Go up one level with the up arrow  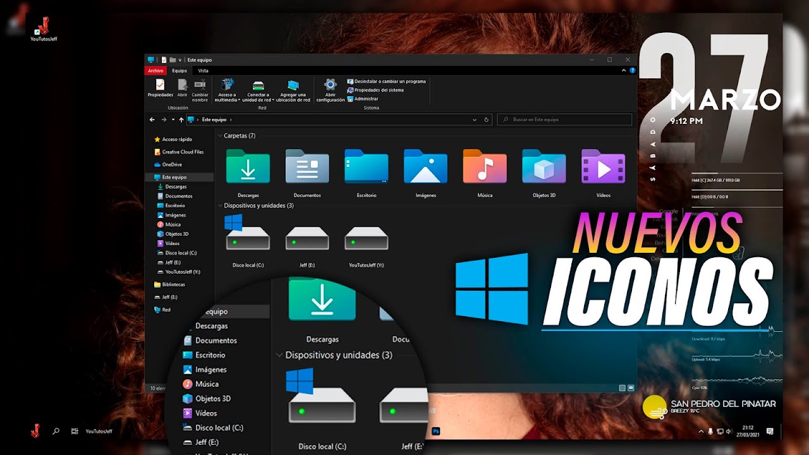coord(181,119)
